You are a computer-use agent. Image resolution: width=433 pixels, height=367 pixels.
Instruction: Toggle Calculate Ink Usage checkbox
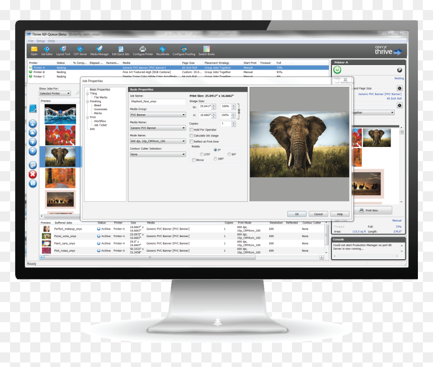click(x=191, y=135)
